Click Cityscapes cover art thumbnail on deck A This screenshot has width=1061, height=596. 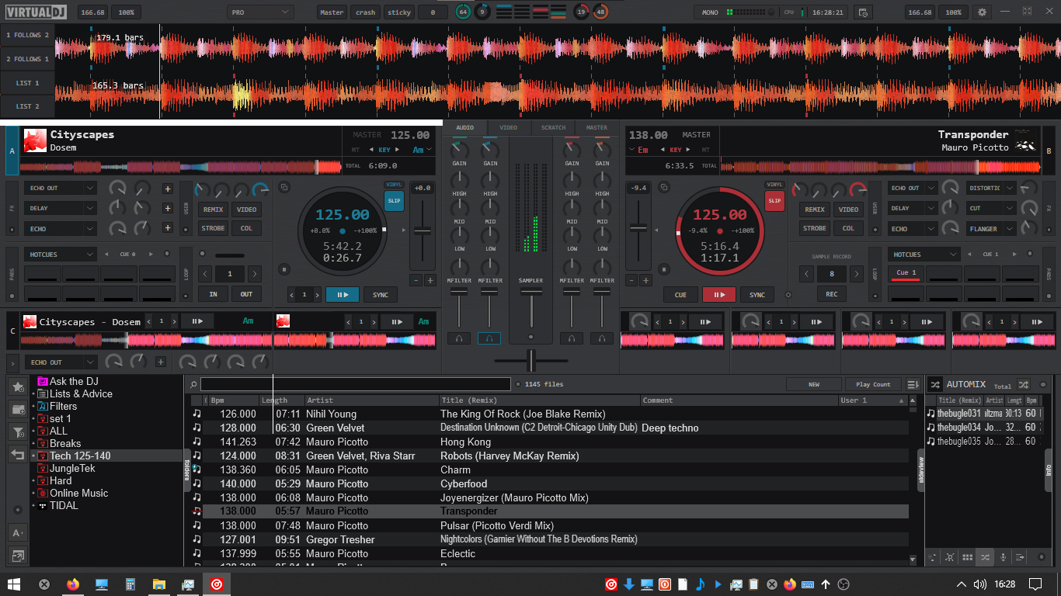35,140
